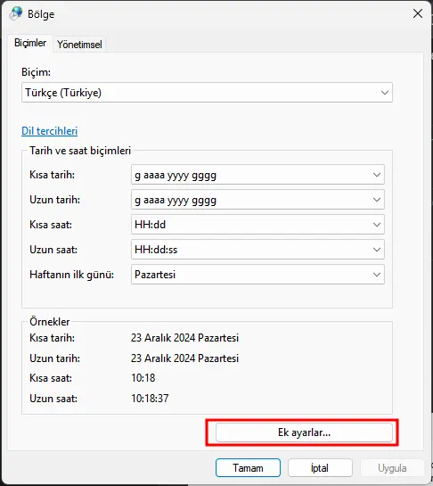Expand the Uzun tarih format dropdown

[x=257, y=200]
